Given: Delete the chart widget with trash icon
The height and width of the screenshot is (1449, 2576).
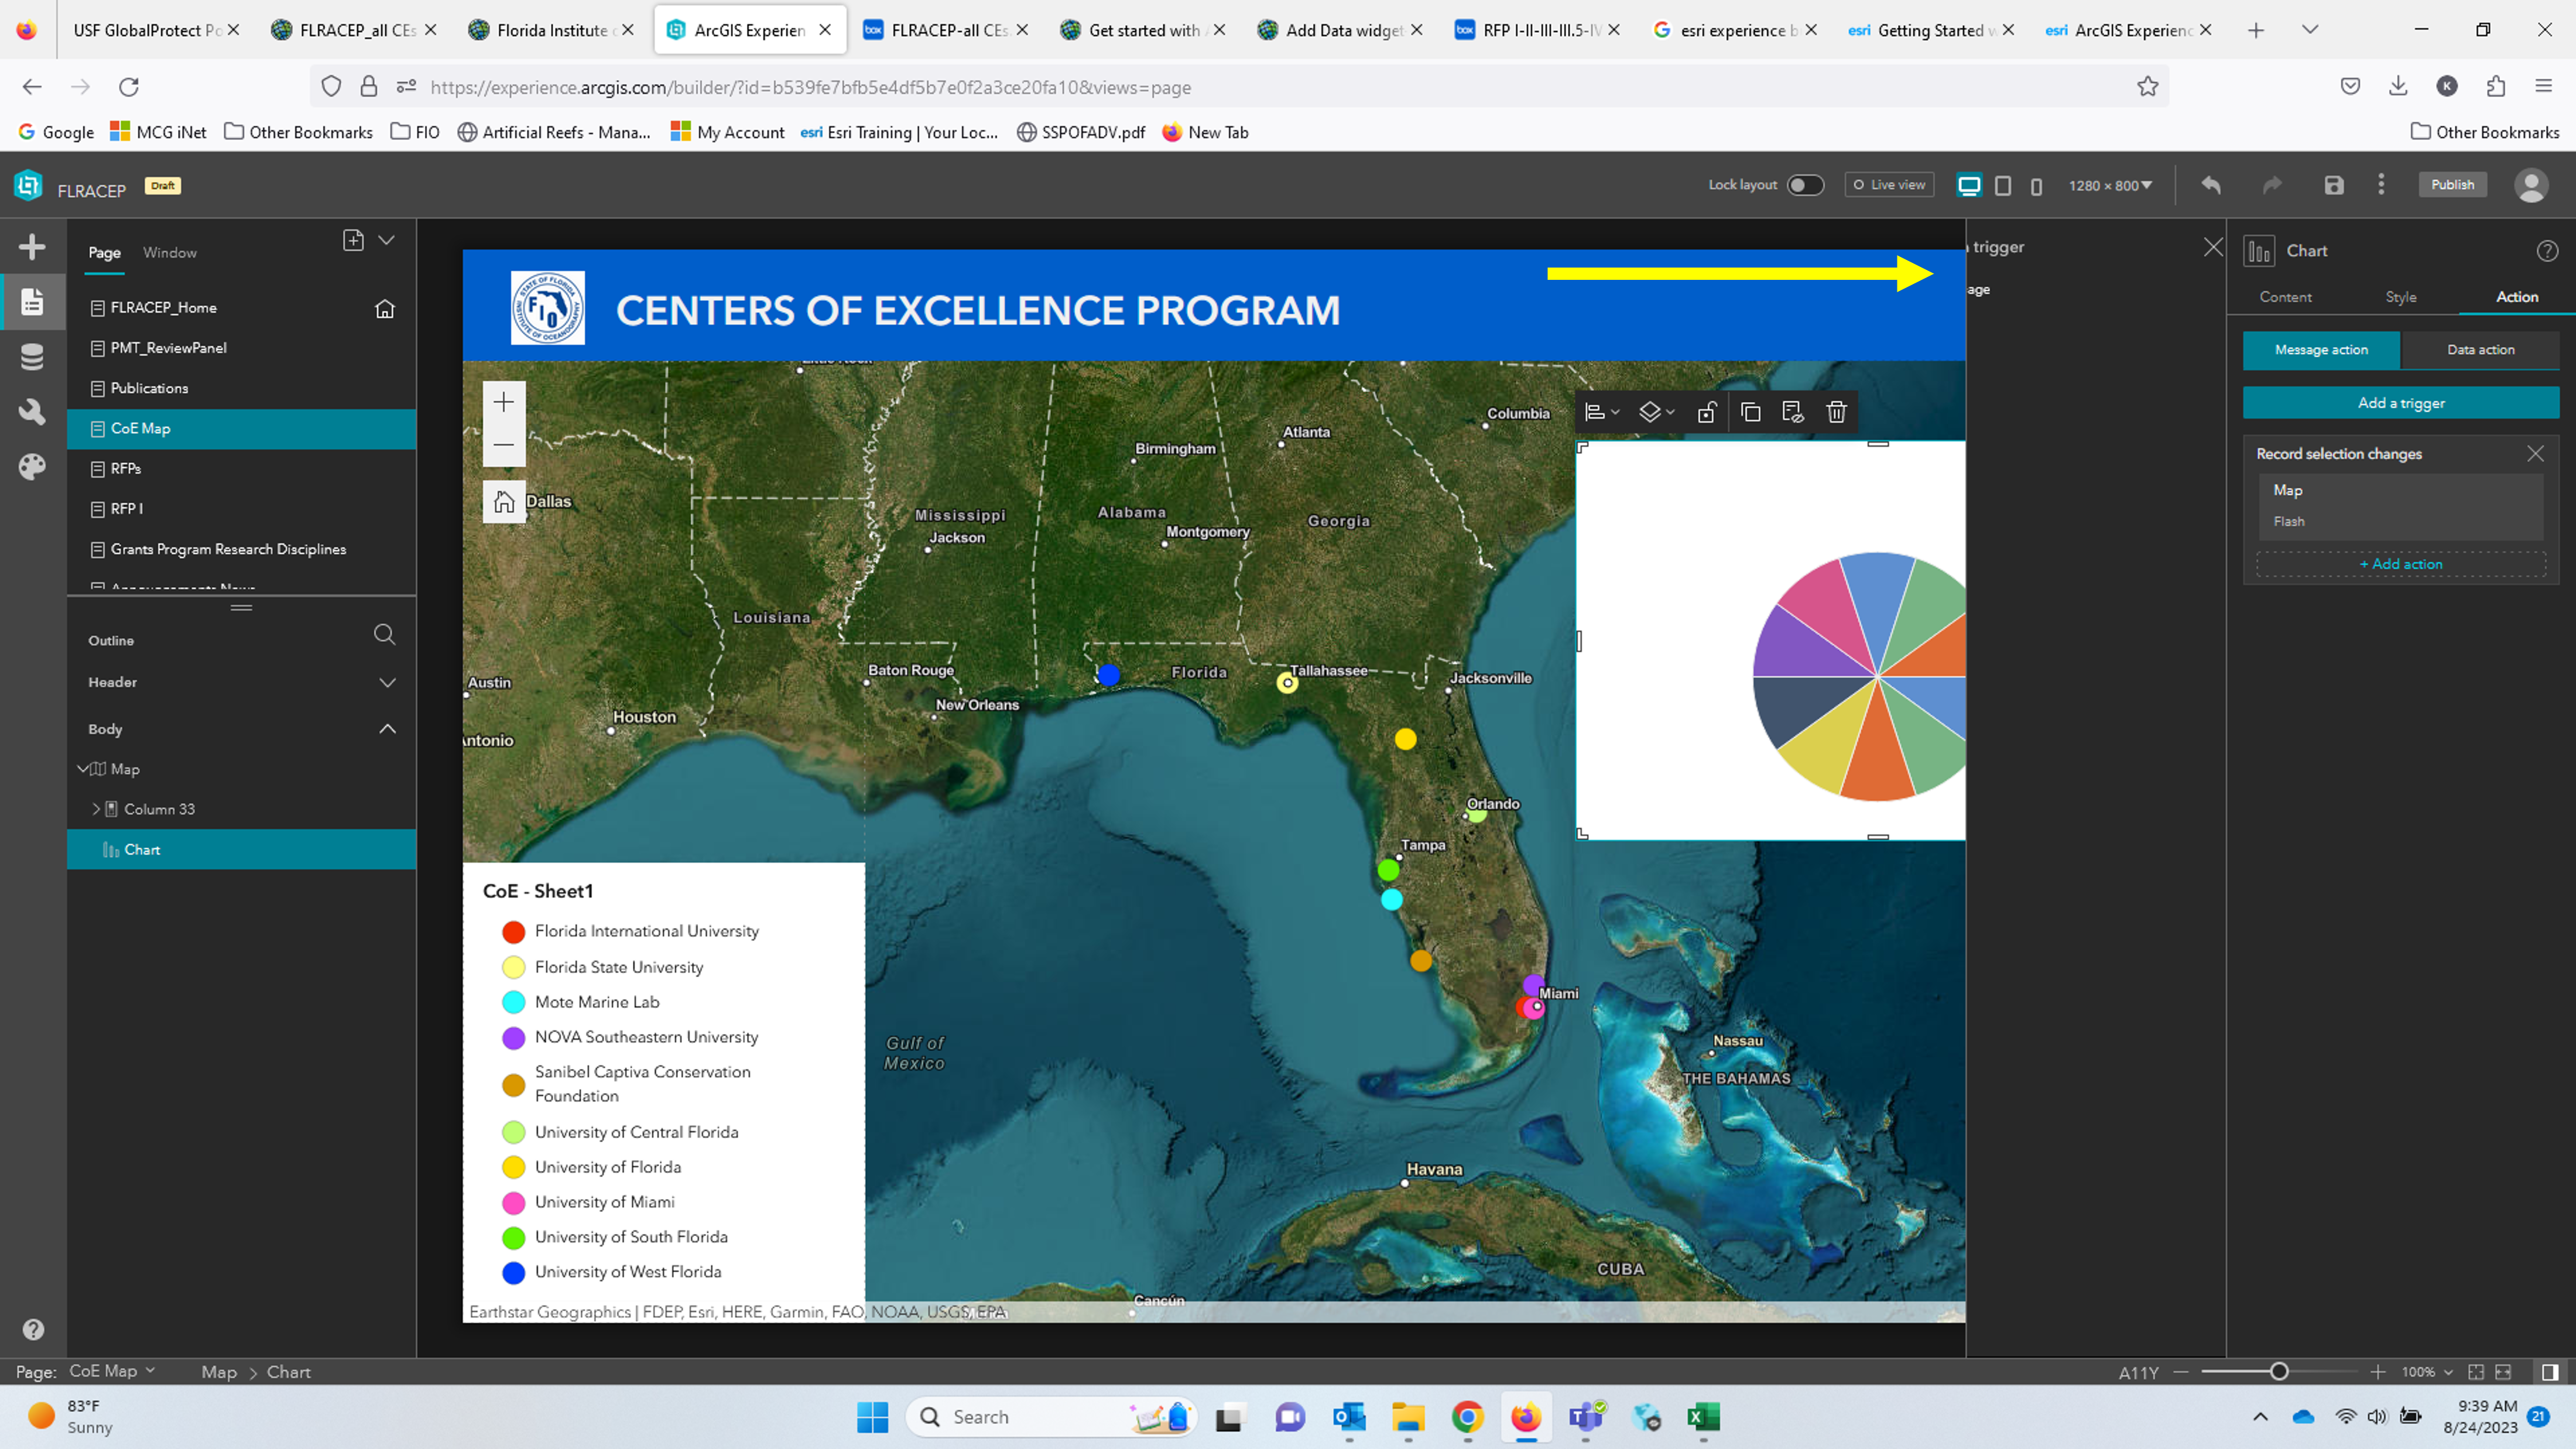Looking at the screenshot, I should [x=1836, y=412].
